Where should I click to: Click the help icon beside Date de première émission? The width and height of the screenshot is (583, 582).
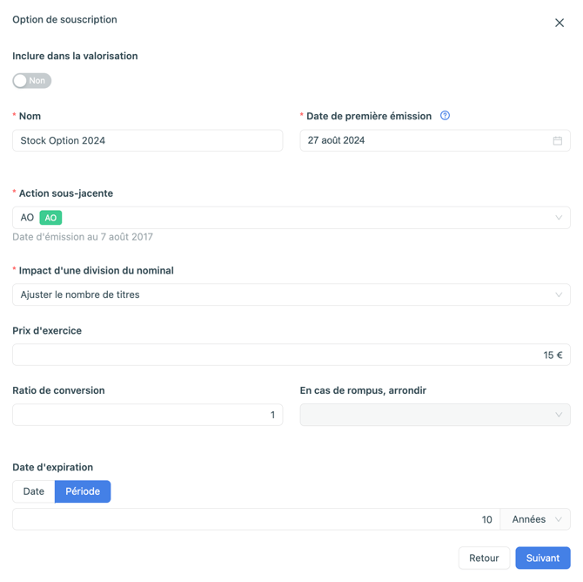click(445, 115)
